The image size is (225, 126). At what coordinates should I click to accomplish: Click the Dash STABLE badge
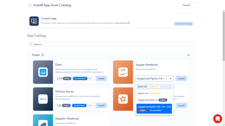pos(67,78)
